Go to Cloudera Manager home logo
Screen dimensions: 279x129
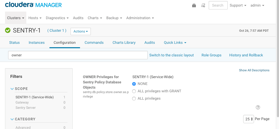click(33, 5)
